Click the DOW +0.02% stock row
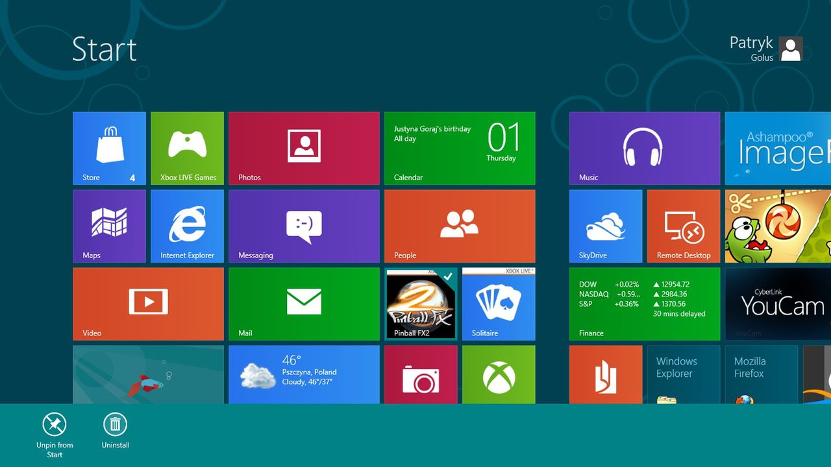This screenshot has height=467, width=831. (x=634, y=285)
